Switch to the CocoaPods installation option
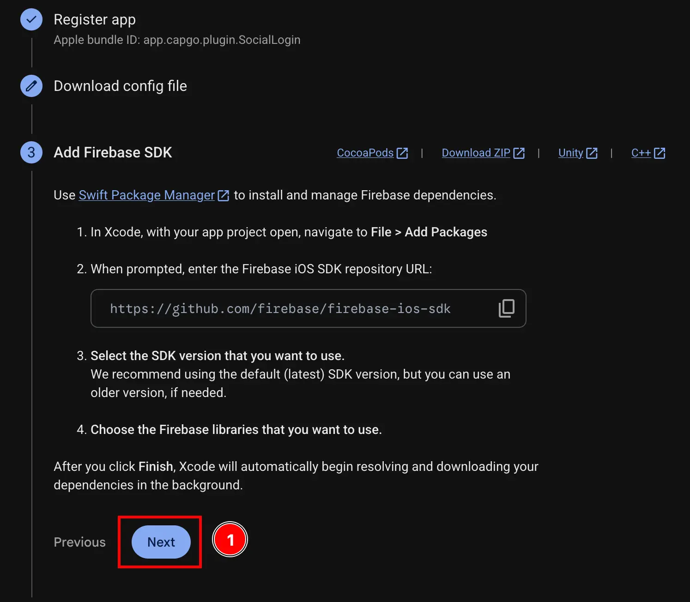The width and height of the screenshot is (690, 602). pyautogui.click(x=365, y=153)
